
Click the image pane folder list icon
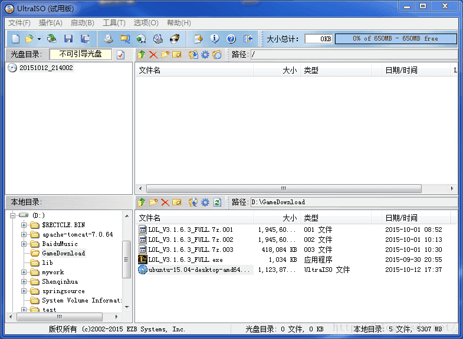click(217, 55)
